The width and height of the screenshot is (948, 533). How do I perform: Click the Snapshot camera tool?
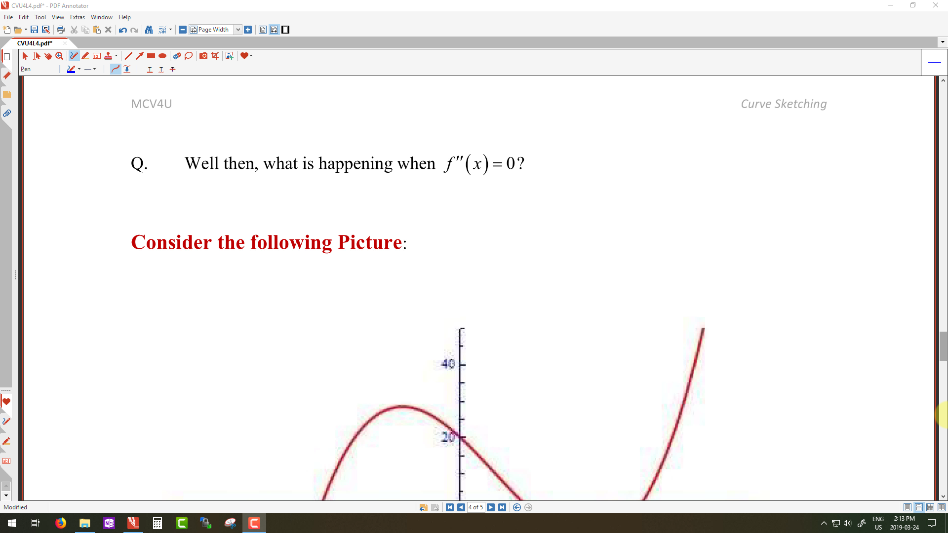203,56
